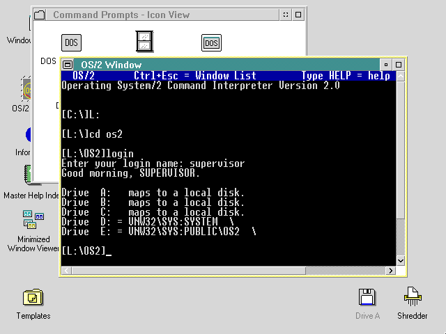Click the Templates label text

(33, 316)
